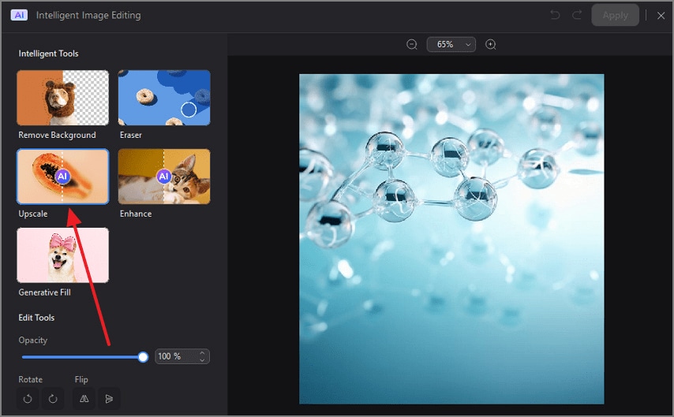This screenshot has height=417, width=674.
Task: Flip image vertically
Action: (x=109, y=399)
